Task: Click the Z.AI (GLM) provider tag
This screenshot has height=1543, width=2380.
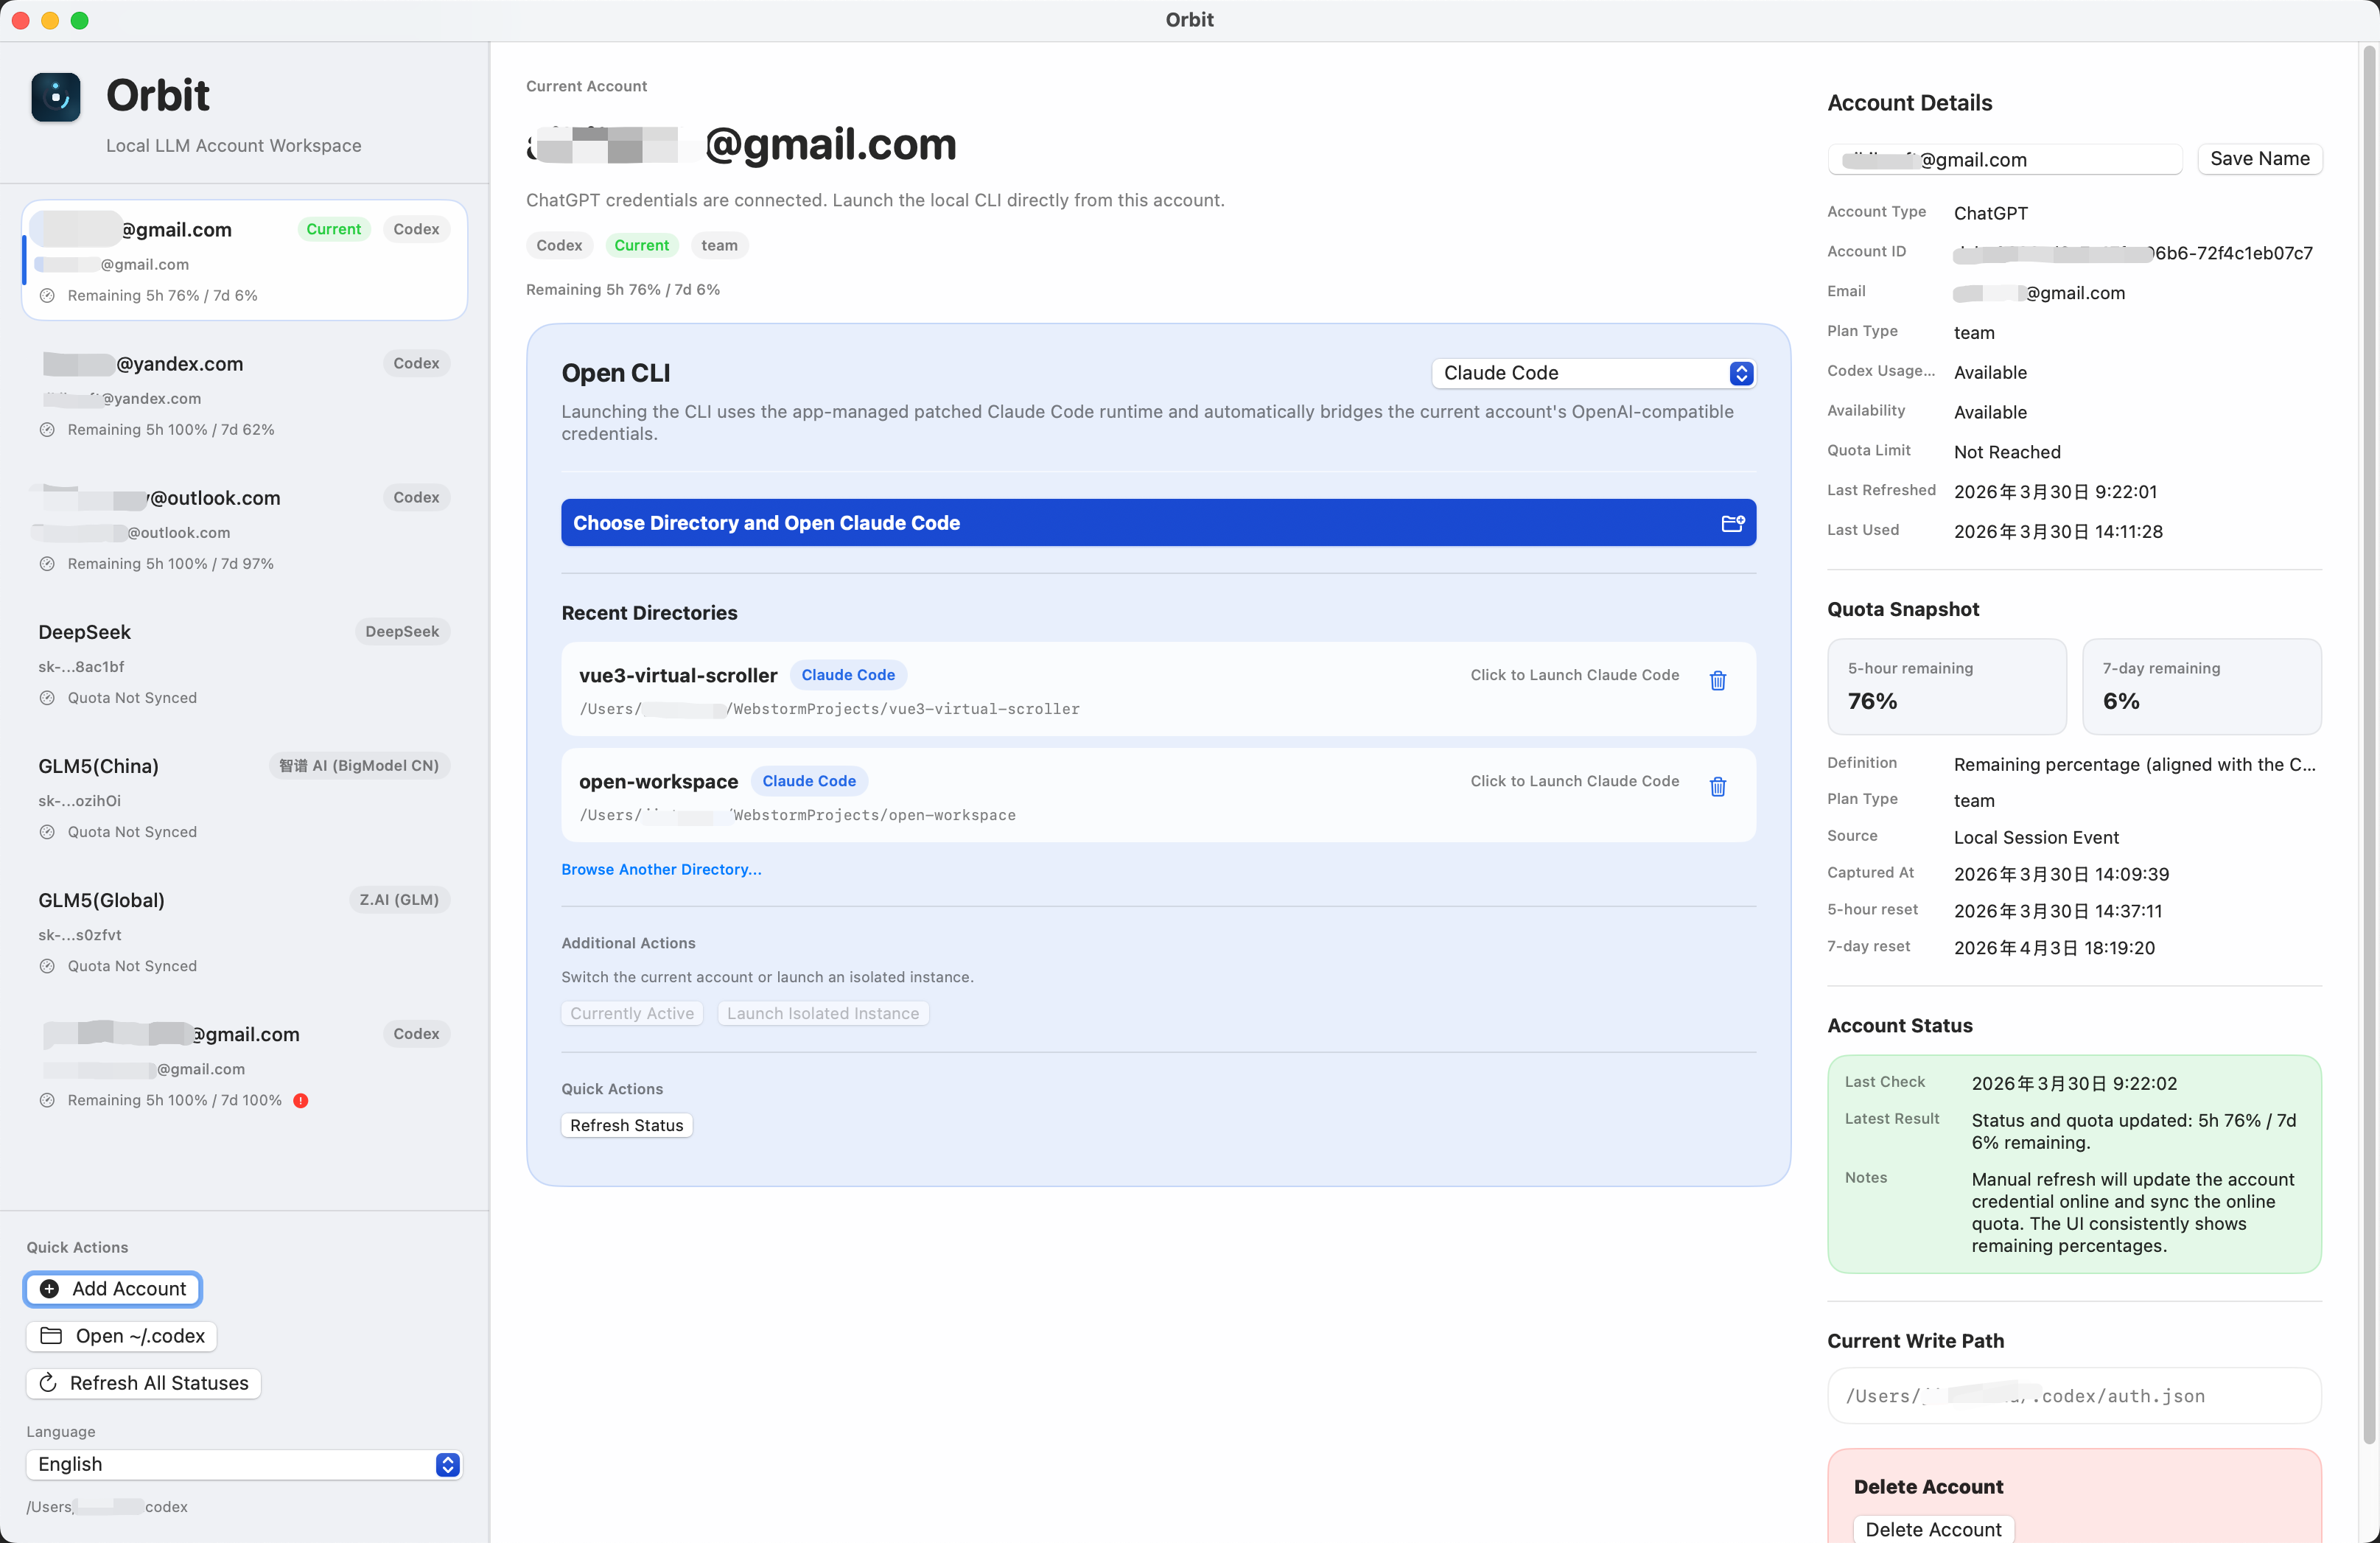Action: [x=399, y=900]
